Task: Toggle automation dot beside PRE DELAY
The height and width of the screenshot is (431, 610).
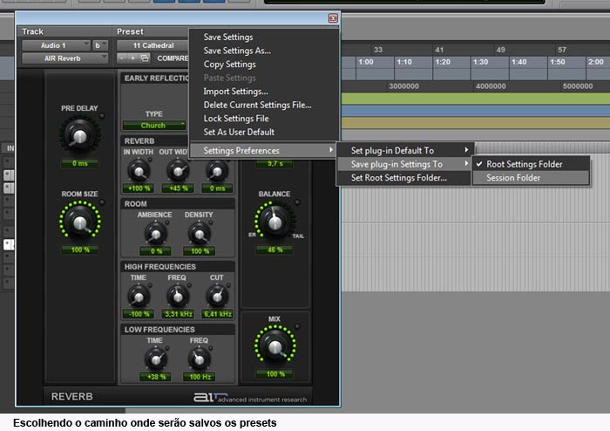Action: click(102, 116)
